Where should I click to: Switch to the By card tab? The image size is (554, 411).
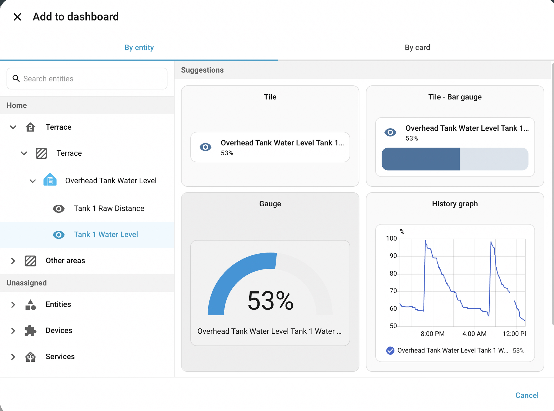point(417,47)
